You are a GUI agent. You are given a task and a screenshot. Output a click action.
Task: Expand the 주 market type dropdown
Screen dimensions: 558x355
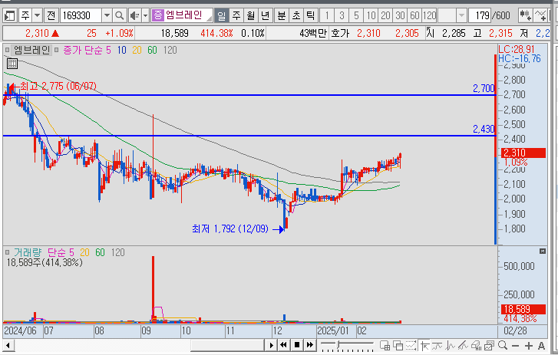point(37,15)
